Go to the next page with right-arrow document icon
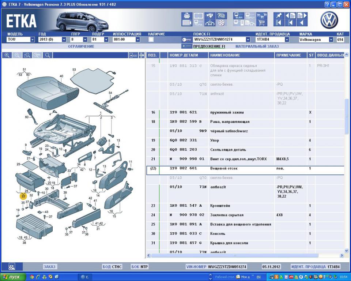 coord(302,16)
